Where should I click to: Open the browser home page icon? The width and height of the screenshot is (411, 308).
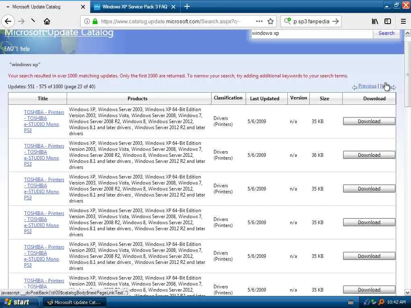point(47,21)
